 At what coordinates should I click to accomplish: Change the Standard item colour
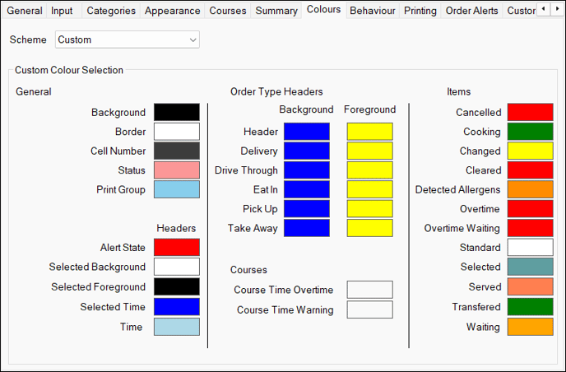(531, 247)
